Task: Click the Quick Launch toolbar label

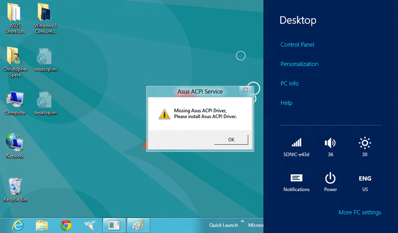Action: [223, 225]
